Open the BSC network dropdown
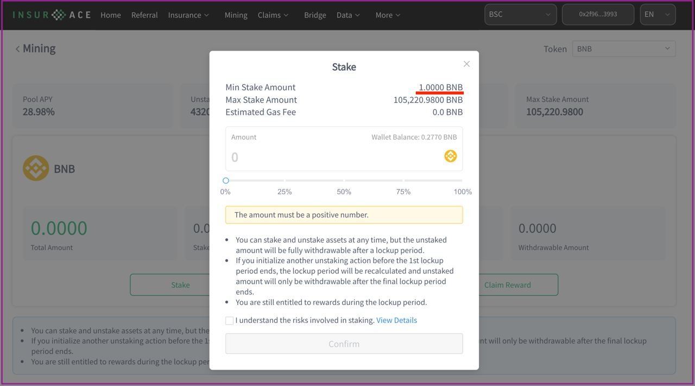 [520, 15]
